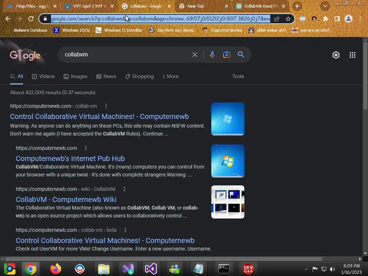
Task: Open File Explorer from the taskbar
Action: 103,269
